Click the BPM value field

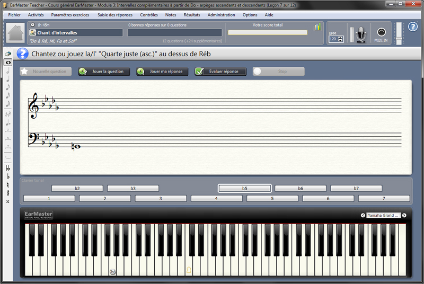(x=333, y=39)
